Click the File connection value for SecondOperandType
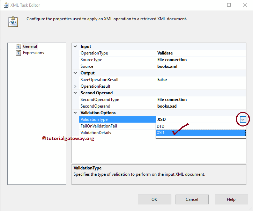Image resolution: width=253 pixels, height=211 pixels. (172, 100)
